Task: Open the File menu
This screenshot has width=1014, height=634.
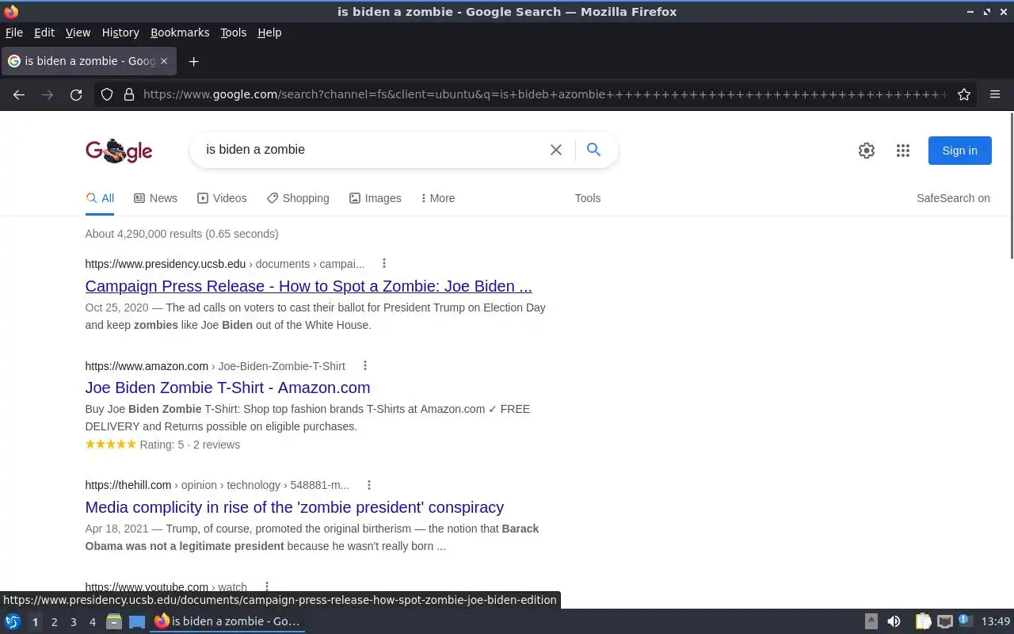Action: pos(14,32)
